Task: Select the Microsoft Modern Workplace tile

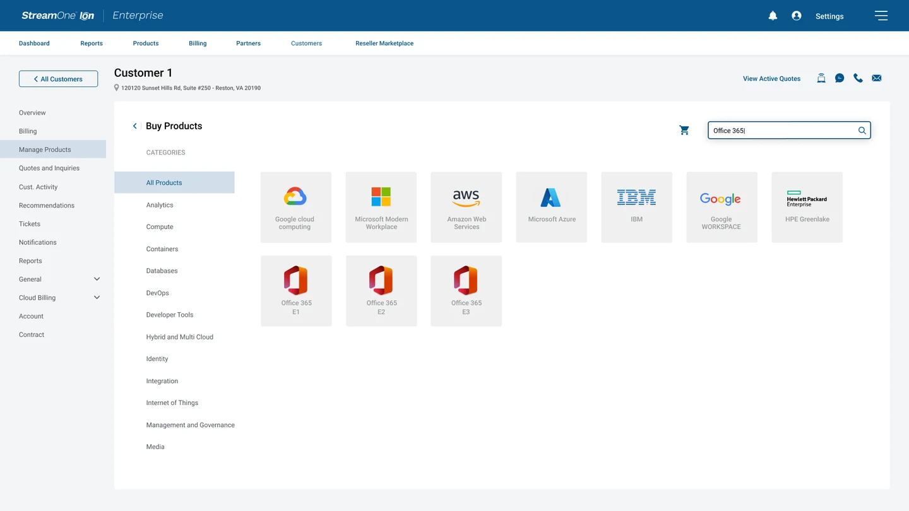Action: click(x=381, y=208)
